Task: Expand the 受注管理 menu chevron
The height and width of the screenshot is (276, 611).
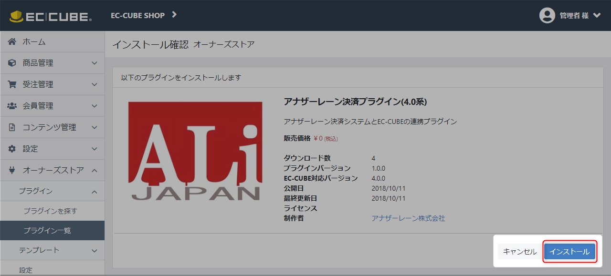Action: (x=95, y=84)
